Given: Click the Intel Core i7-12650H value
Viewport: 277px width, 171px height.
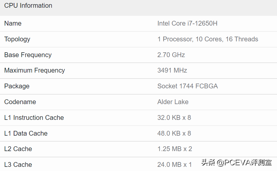Looking at the screenshot, I should coord(187,23).
